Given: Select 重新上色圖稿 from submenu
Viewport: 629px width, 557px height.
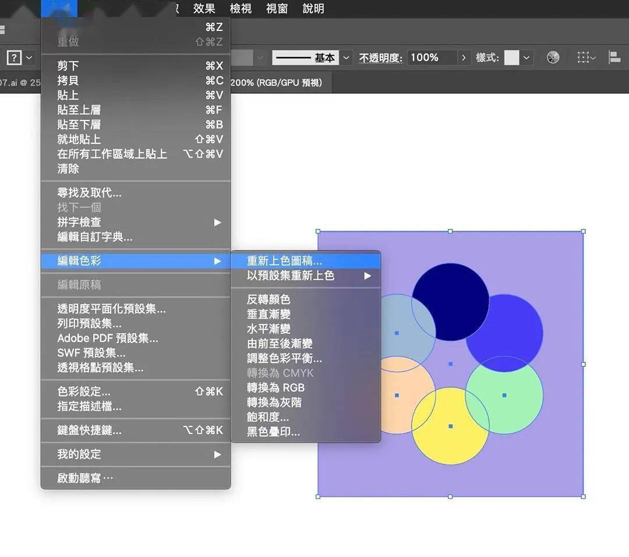Looking at the screenshot, I should pyautogui.click(x=284, y=261).
